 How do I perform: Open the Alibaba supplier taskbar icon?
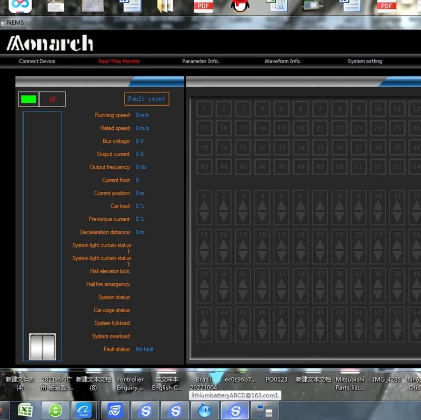point(84,411)
